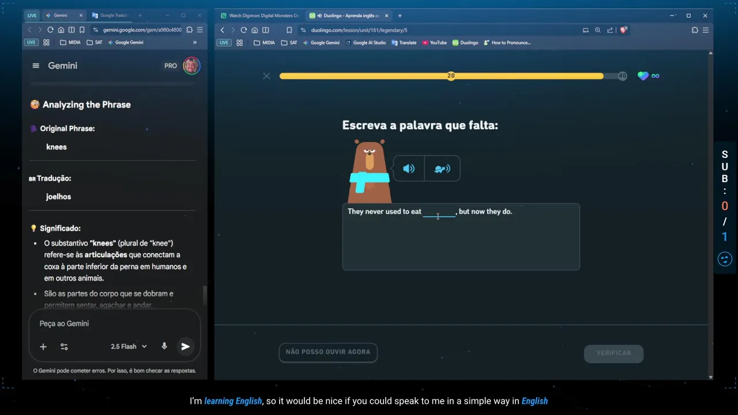Screen dimensions: 738x415
Task: Click the Peça ao Gemini prompt field
Action: click(x=115, y=324)
